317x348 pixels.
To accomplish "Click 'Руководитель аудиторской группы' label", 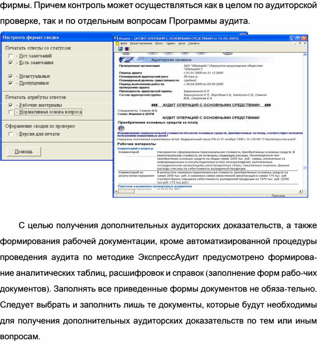I will coord(146,91).
